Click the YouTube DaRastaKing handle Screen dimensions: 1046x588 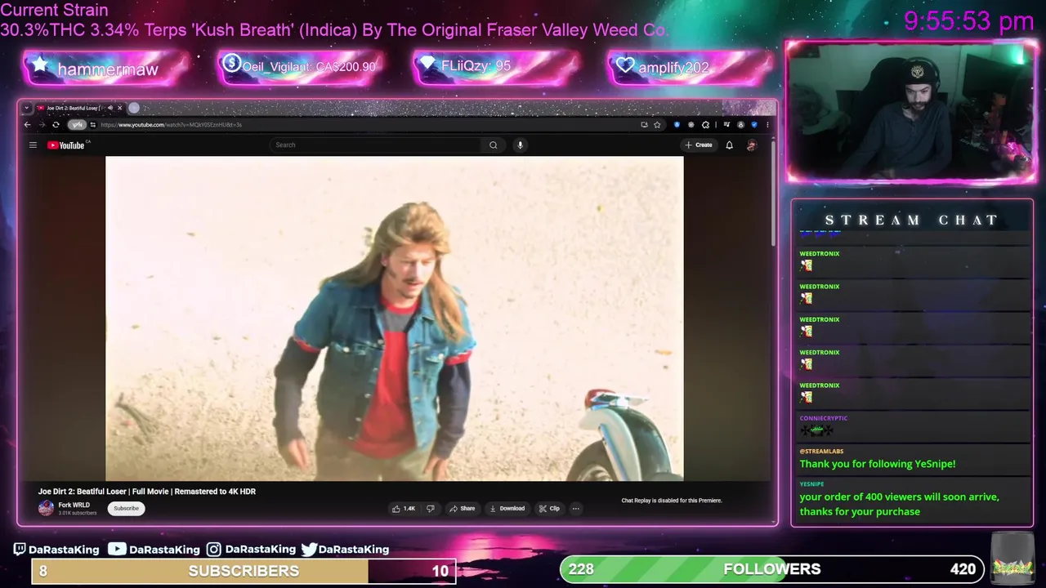(x=154, y=550)
